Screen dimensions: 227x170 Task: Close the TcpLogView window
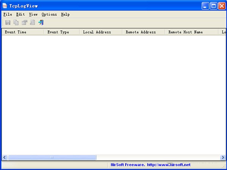(x=222, y=6)
